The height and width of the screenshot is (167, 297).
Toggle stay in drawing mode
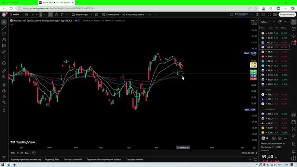[4, 91]
